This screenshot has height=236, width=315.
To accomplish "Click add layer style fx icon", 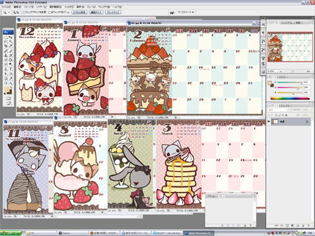I will coord(282,225).
